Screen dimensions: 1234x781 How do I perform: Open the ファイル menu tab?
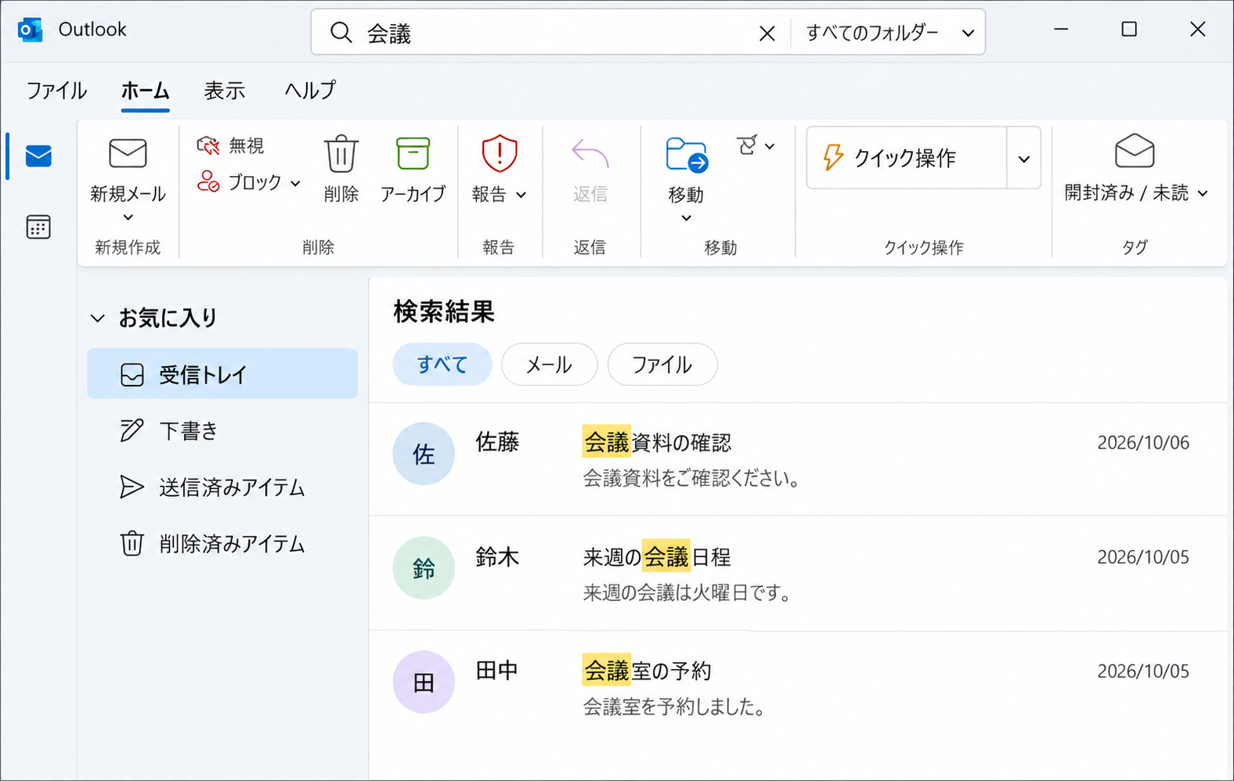(56, 91)
